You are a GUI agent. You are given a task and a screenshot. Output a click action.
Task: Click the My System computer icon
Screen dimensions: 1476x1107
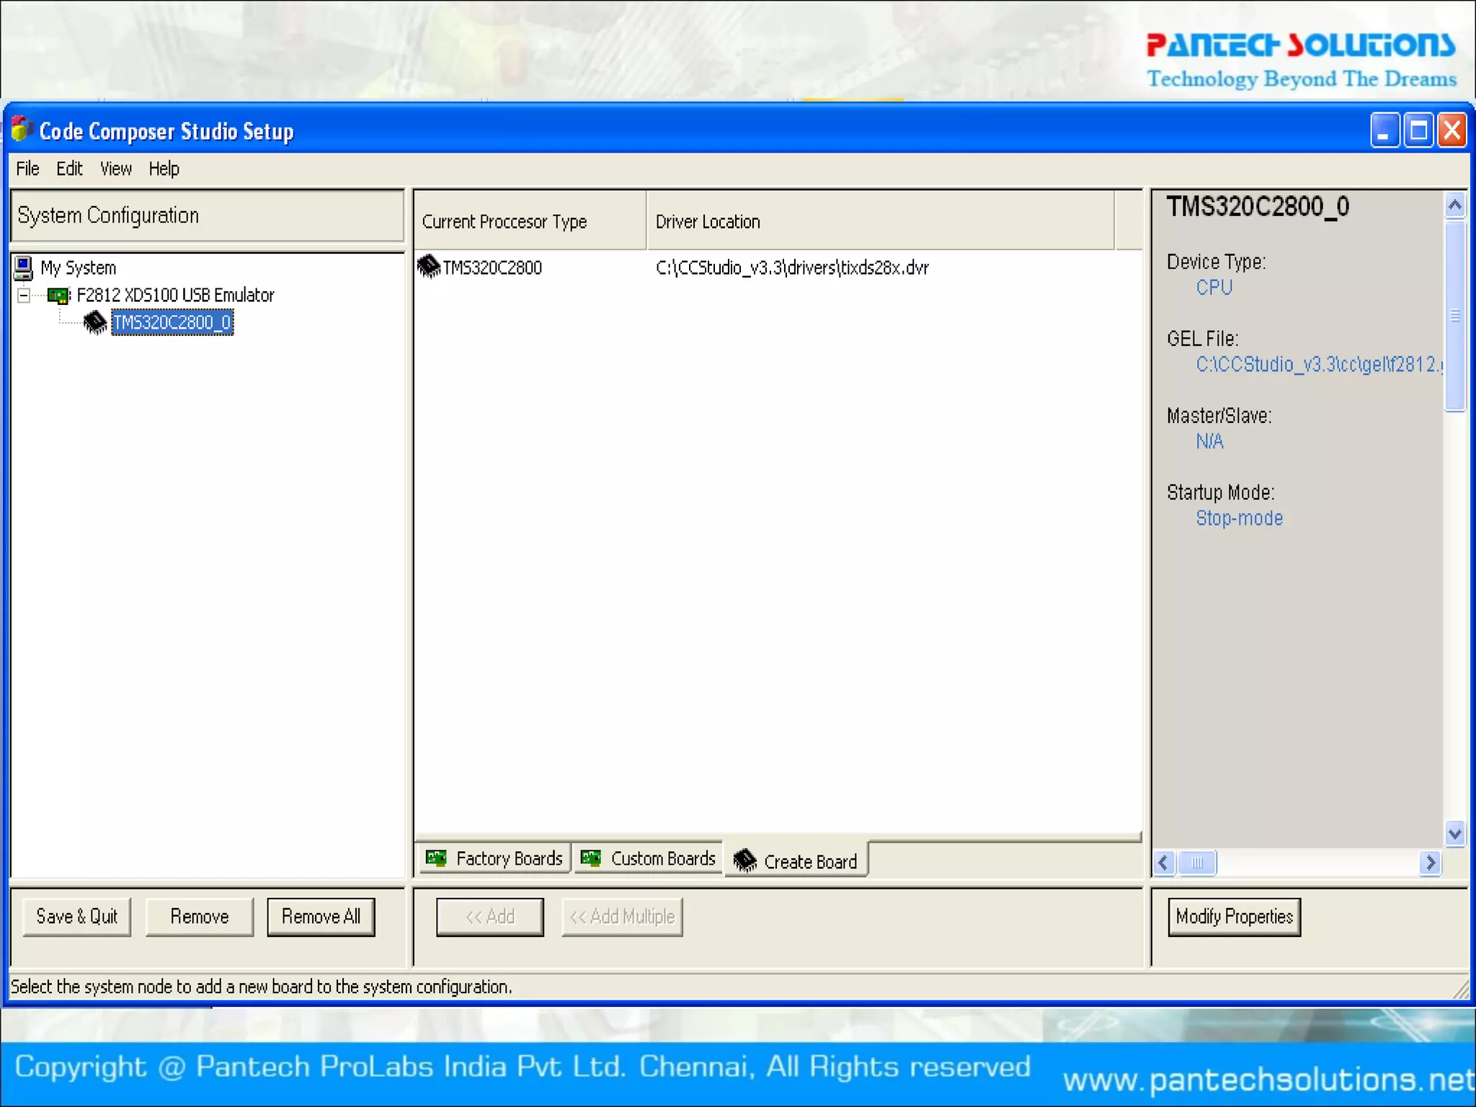click(23, 268)
